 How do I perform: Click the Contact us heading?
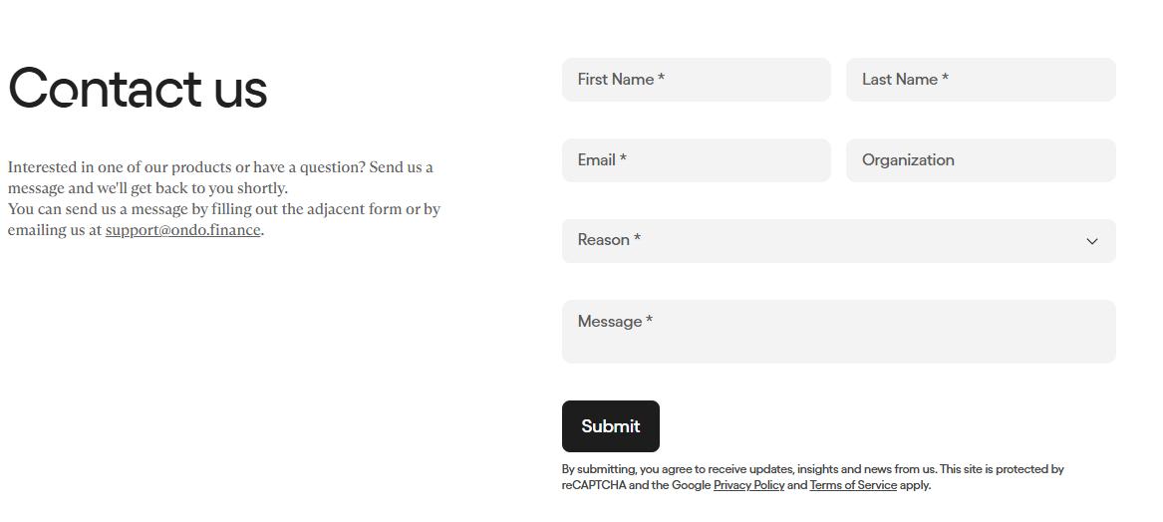coord(138,89)
